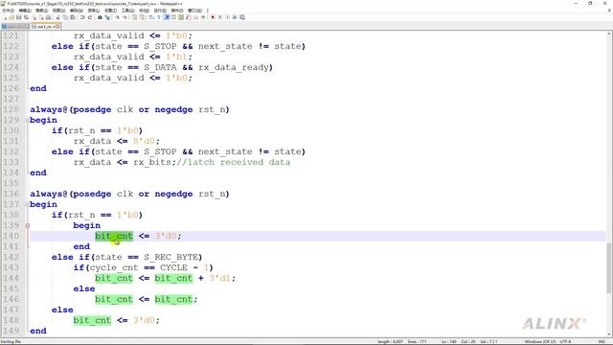This screenshot has width=613, height=345.
Task: Click the vertical scrollbar thumb
Action: (609, 267)
